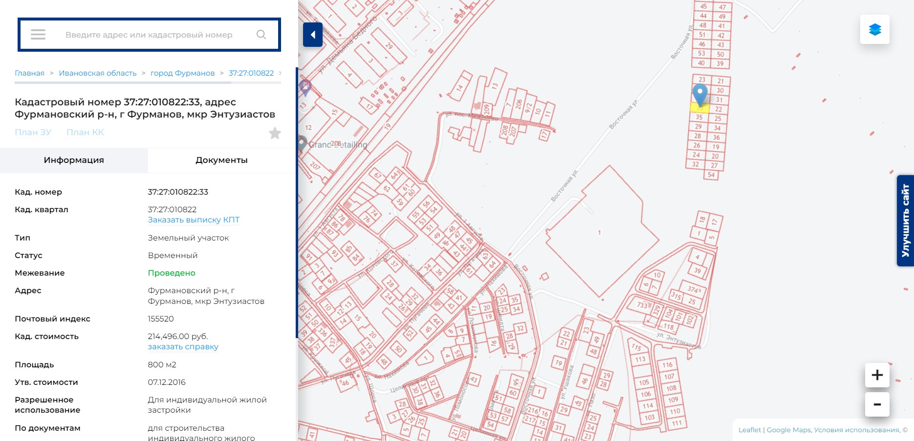Click the Grand Detailing place marker
914x441 pixels.
(x=303, y=143)
